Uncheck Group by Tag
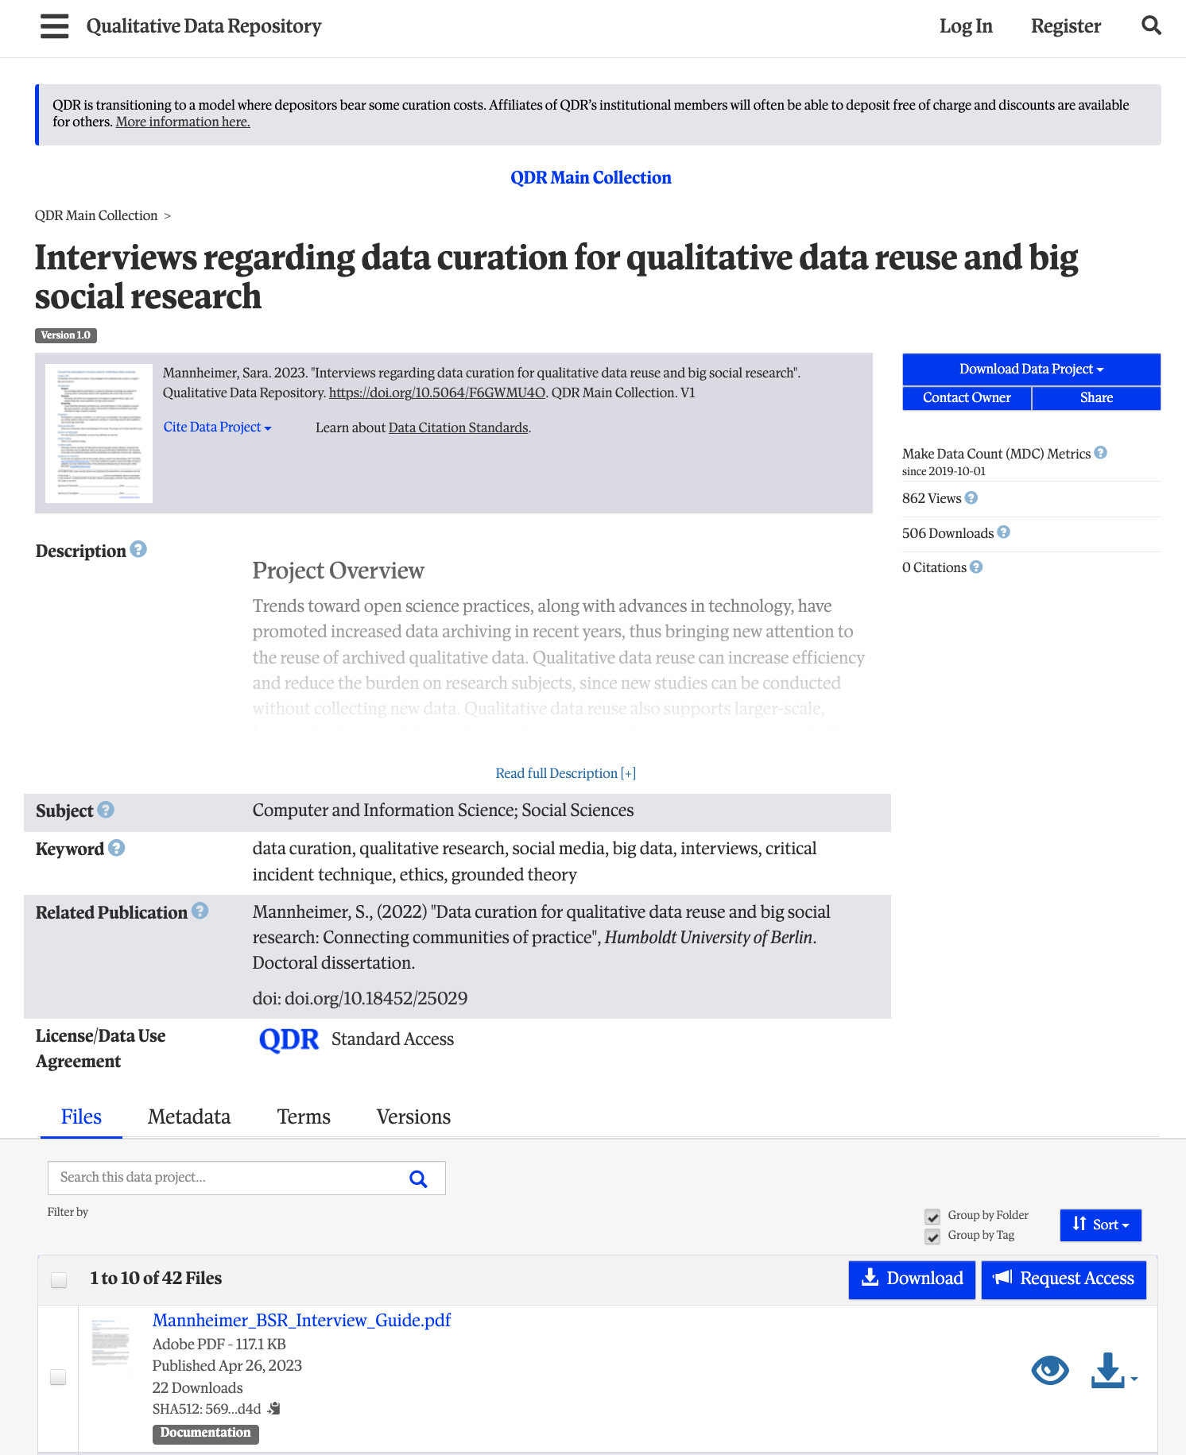This screenshot has width=1186, height=1455. (x=932, y=1236)
